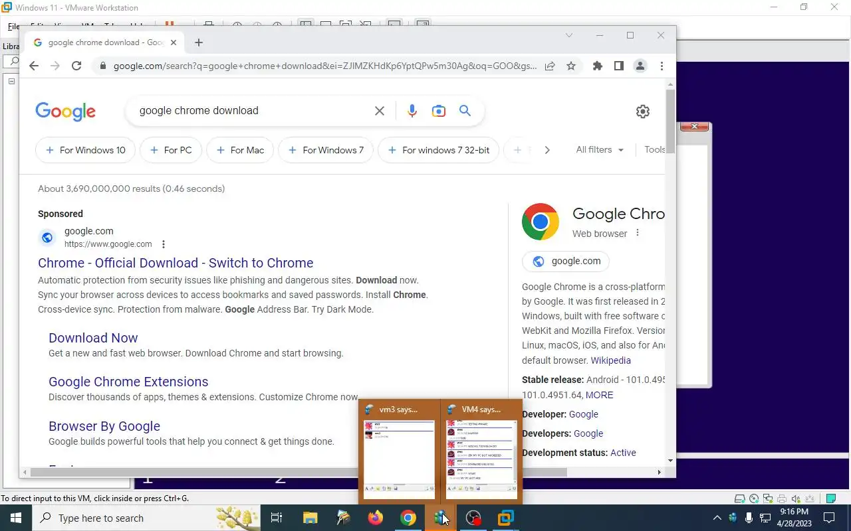
Task: Click the Chrome address bar URL
Action: [325, 66]
